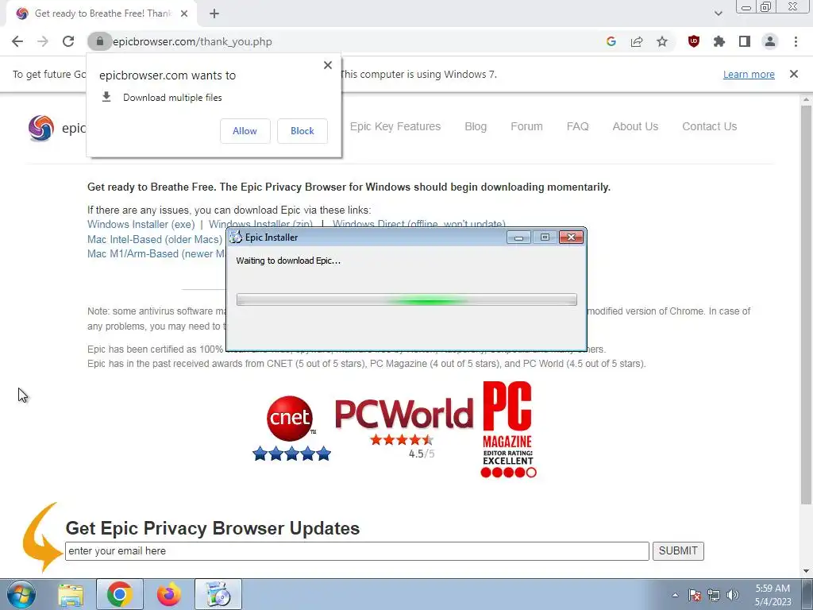Open the About Us page
Viewport: 813px width, 610px height.
click(x=635, y=126)
